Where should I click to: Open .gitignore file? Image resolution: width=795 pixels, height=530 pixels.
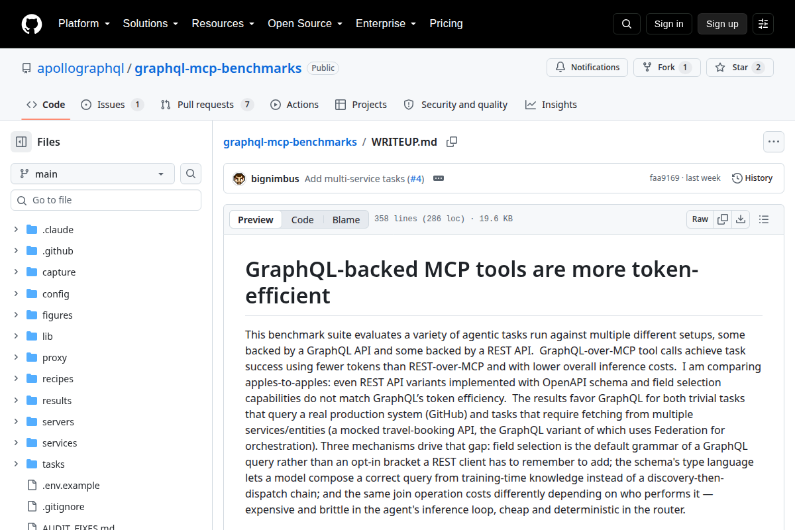[x=64, y=507]
